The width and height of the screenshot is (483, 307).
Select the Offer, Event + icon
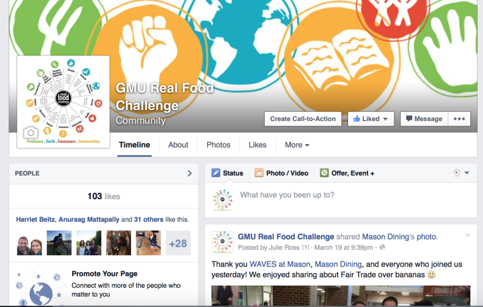(324, 173)
